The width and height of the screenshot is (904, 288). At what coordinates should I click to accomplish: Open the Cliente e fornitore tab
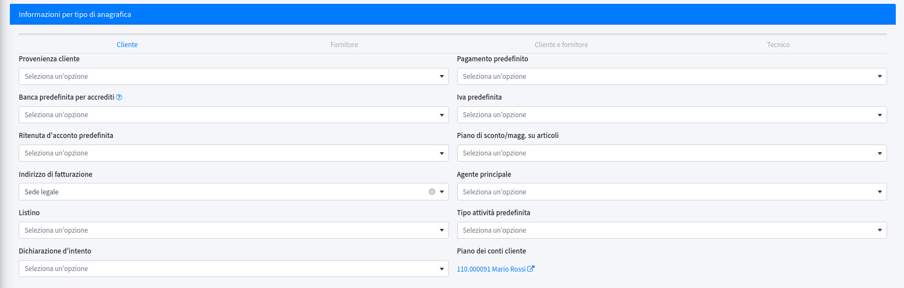coord(561,45)
